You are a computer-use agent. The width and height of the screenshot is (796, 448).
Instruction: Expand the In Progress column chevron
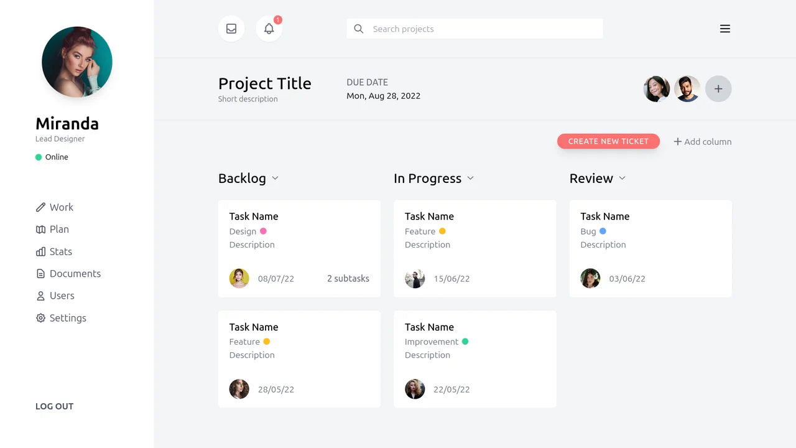[x=470, y=179]
